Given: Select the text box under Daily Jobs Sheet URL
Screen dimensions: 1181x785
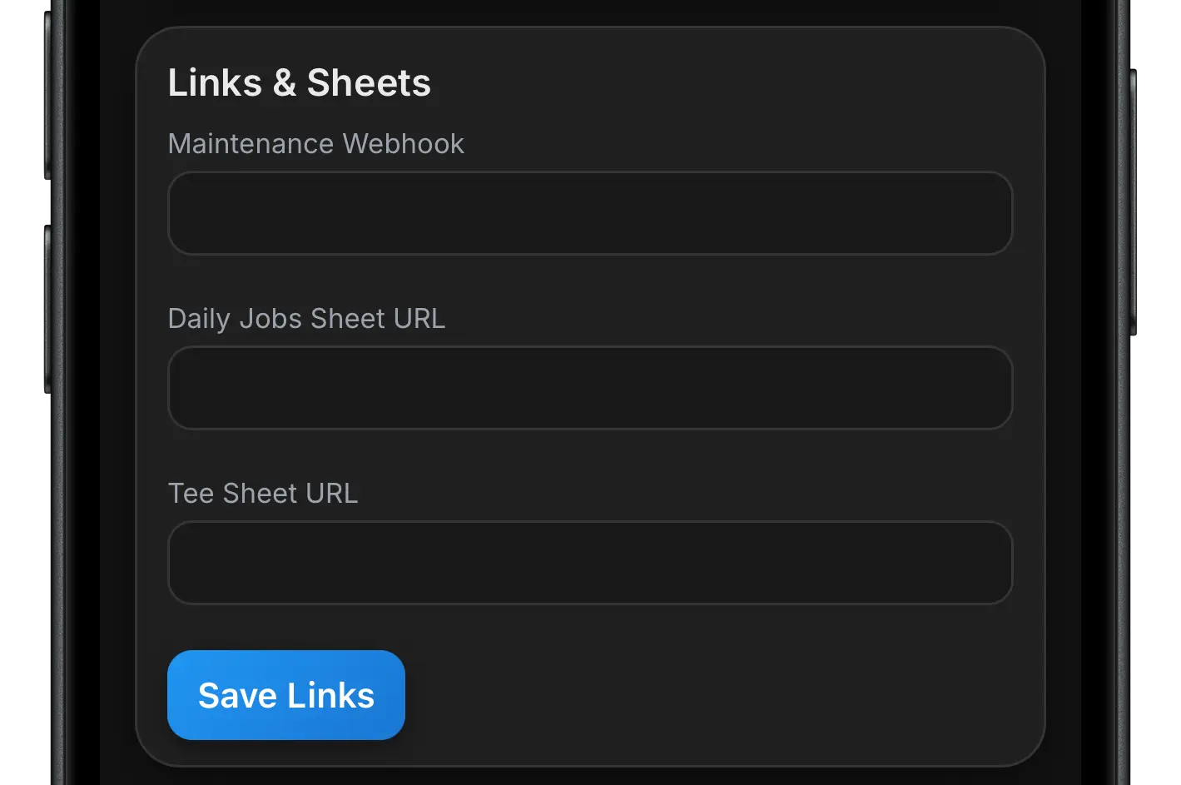Looking at the screenshot, I should (x=589, y=388).
